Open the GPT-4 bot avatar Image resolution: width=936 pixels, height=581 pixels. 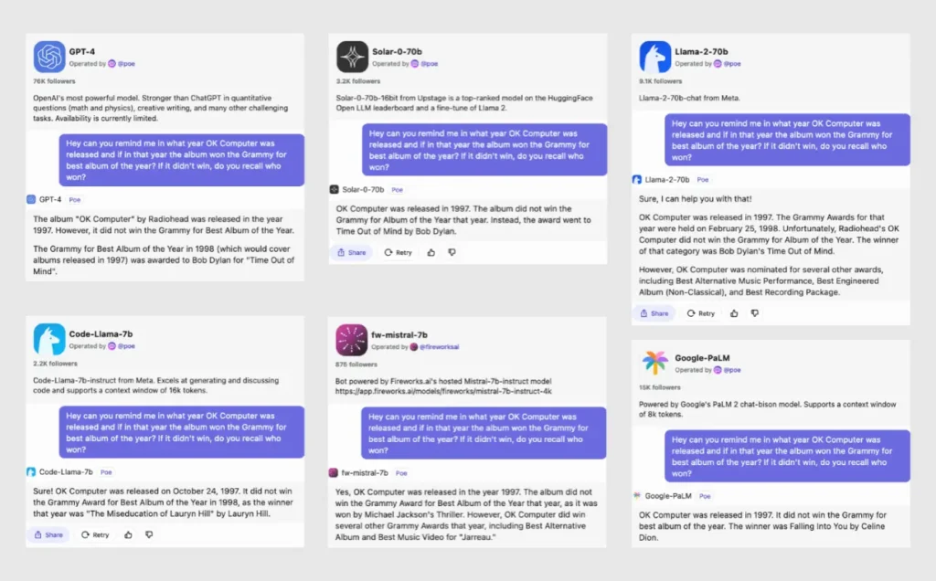coord(49,57)
